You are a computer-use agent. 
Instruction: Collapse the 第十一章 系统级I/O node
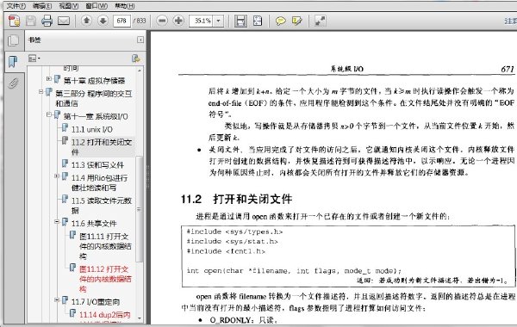pyautogui.click(x=49, y=114)
